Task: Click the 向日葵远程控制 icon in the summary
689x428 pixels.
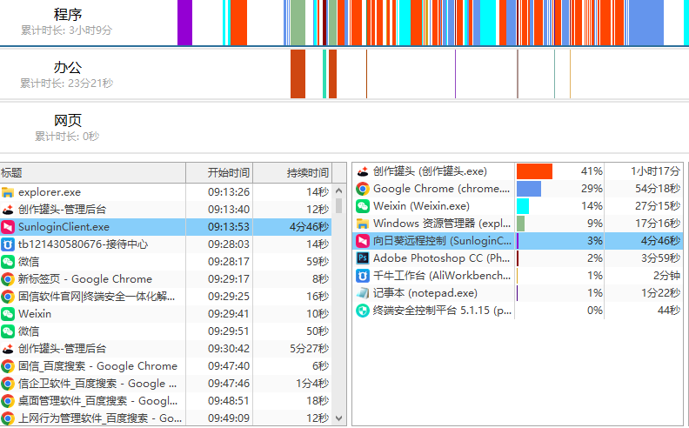Action: click(363, 241)
